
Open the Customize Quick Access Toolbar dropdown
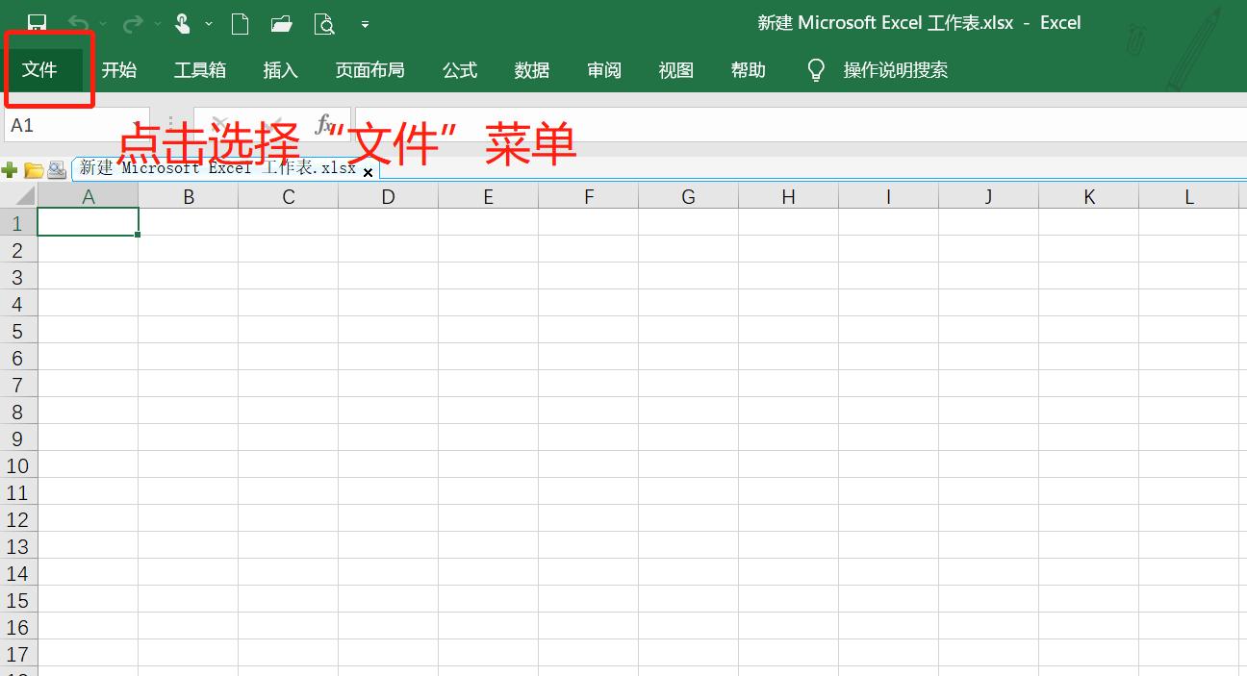(365, 23)
